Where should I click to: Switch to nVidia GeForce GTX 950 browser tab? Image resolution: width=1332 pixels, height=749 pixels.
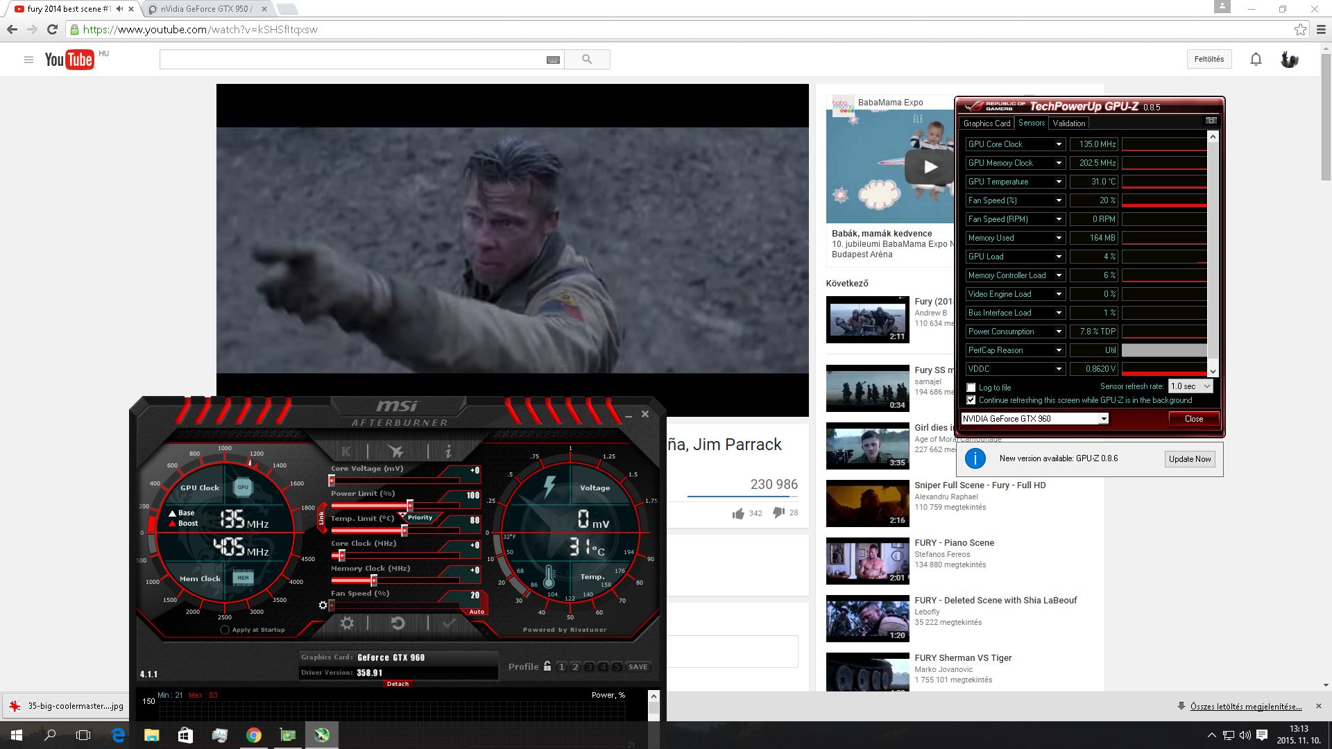point(206,9)
